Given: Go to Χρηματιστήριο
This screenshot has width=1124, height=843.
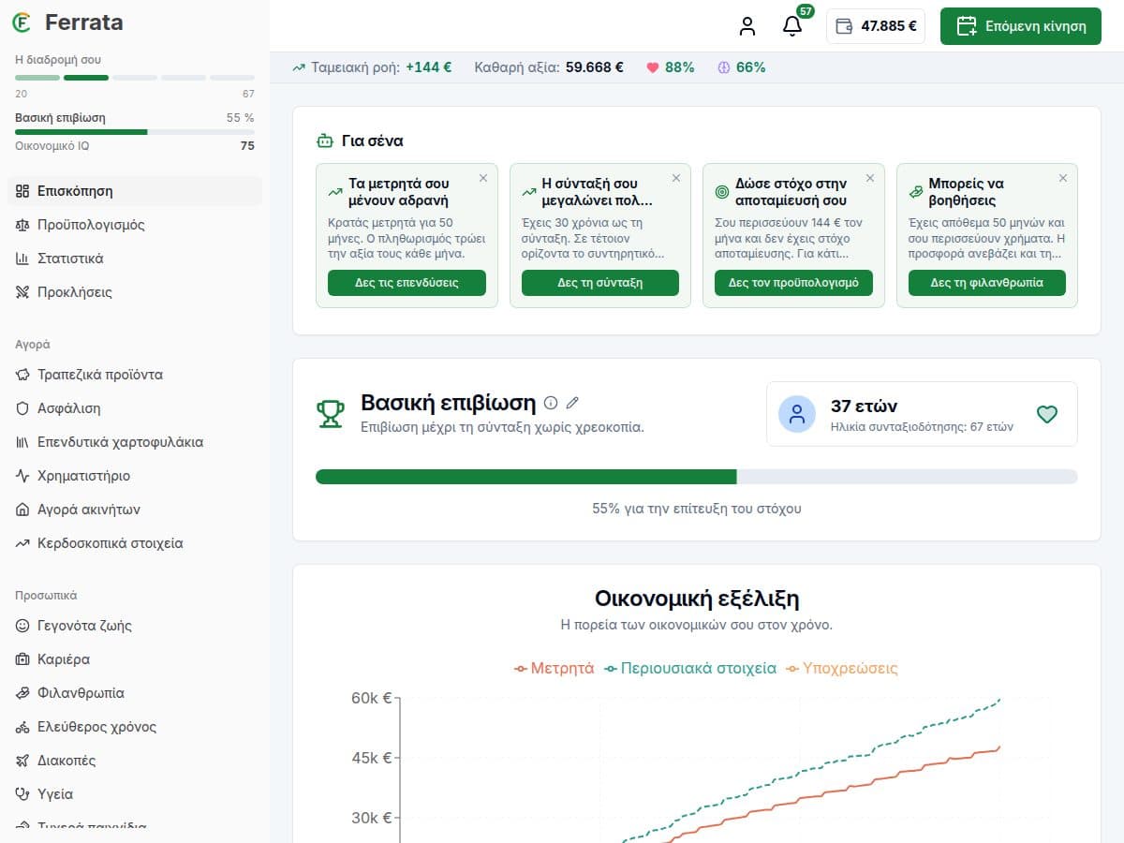Looking at the screenshot, I should (x=135, y=476).
